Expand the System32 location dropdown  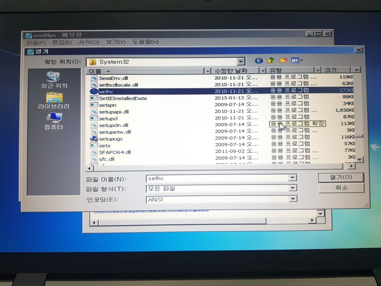241,62
